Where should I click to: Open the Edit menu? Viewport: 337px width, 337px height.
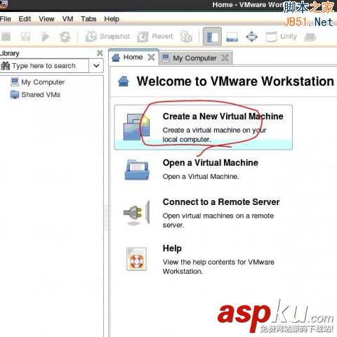coord(25,19)
